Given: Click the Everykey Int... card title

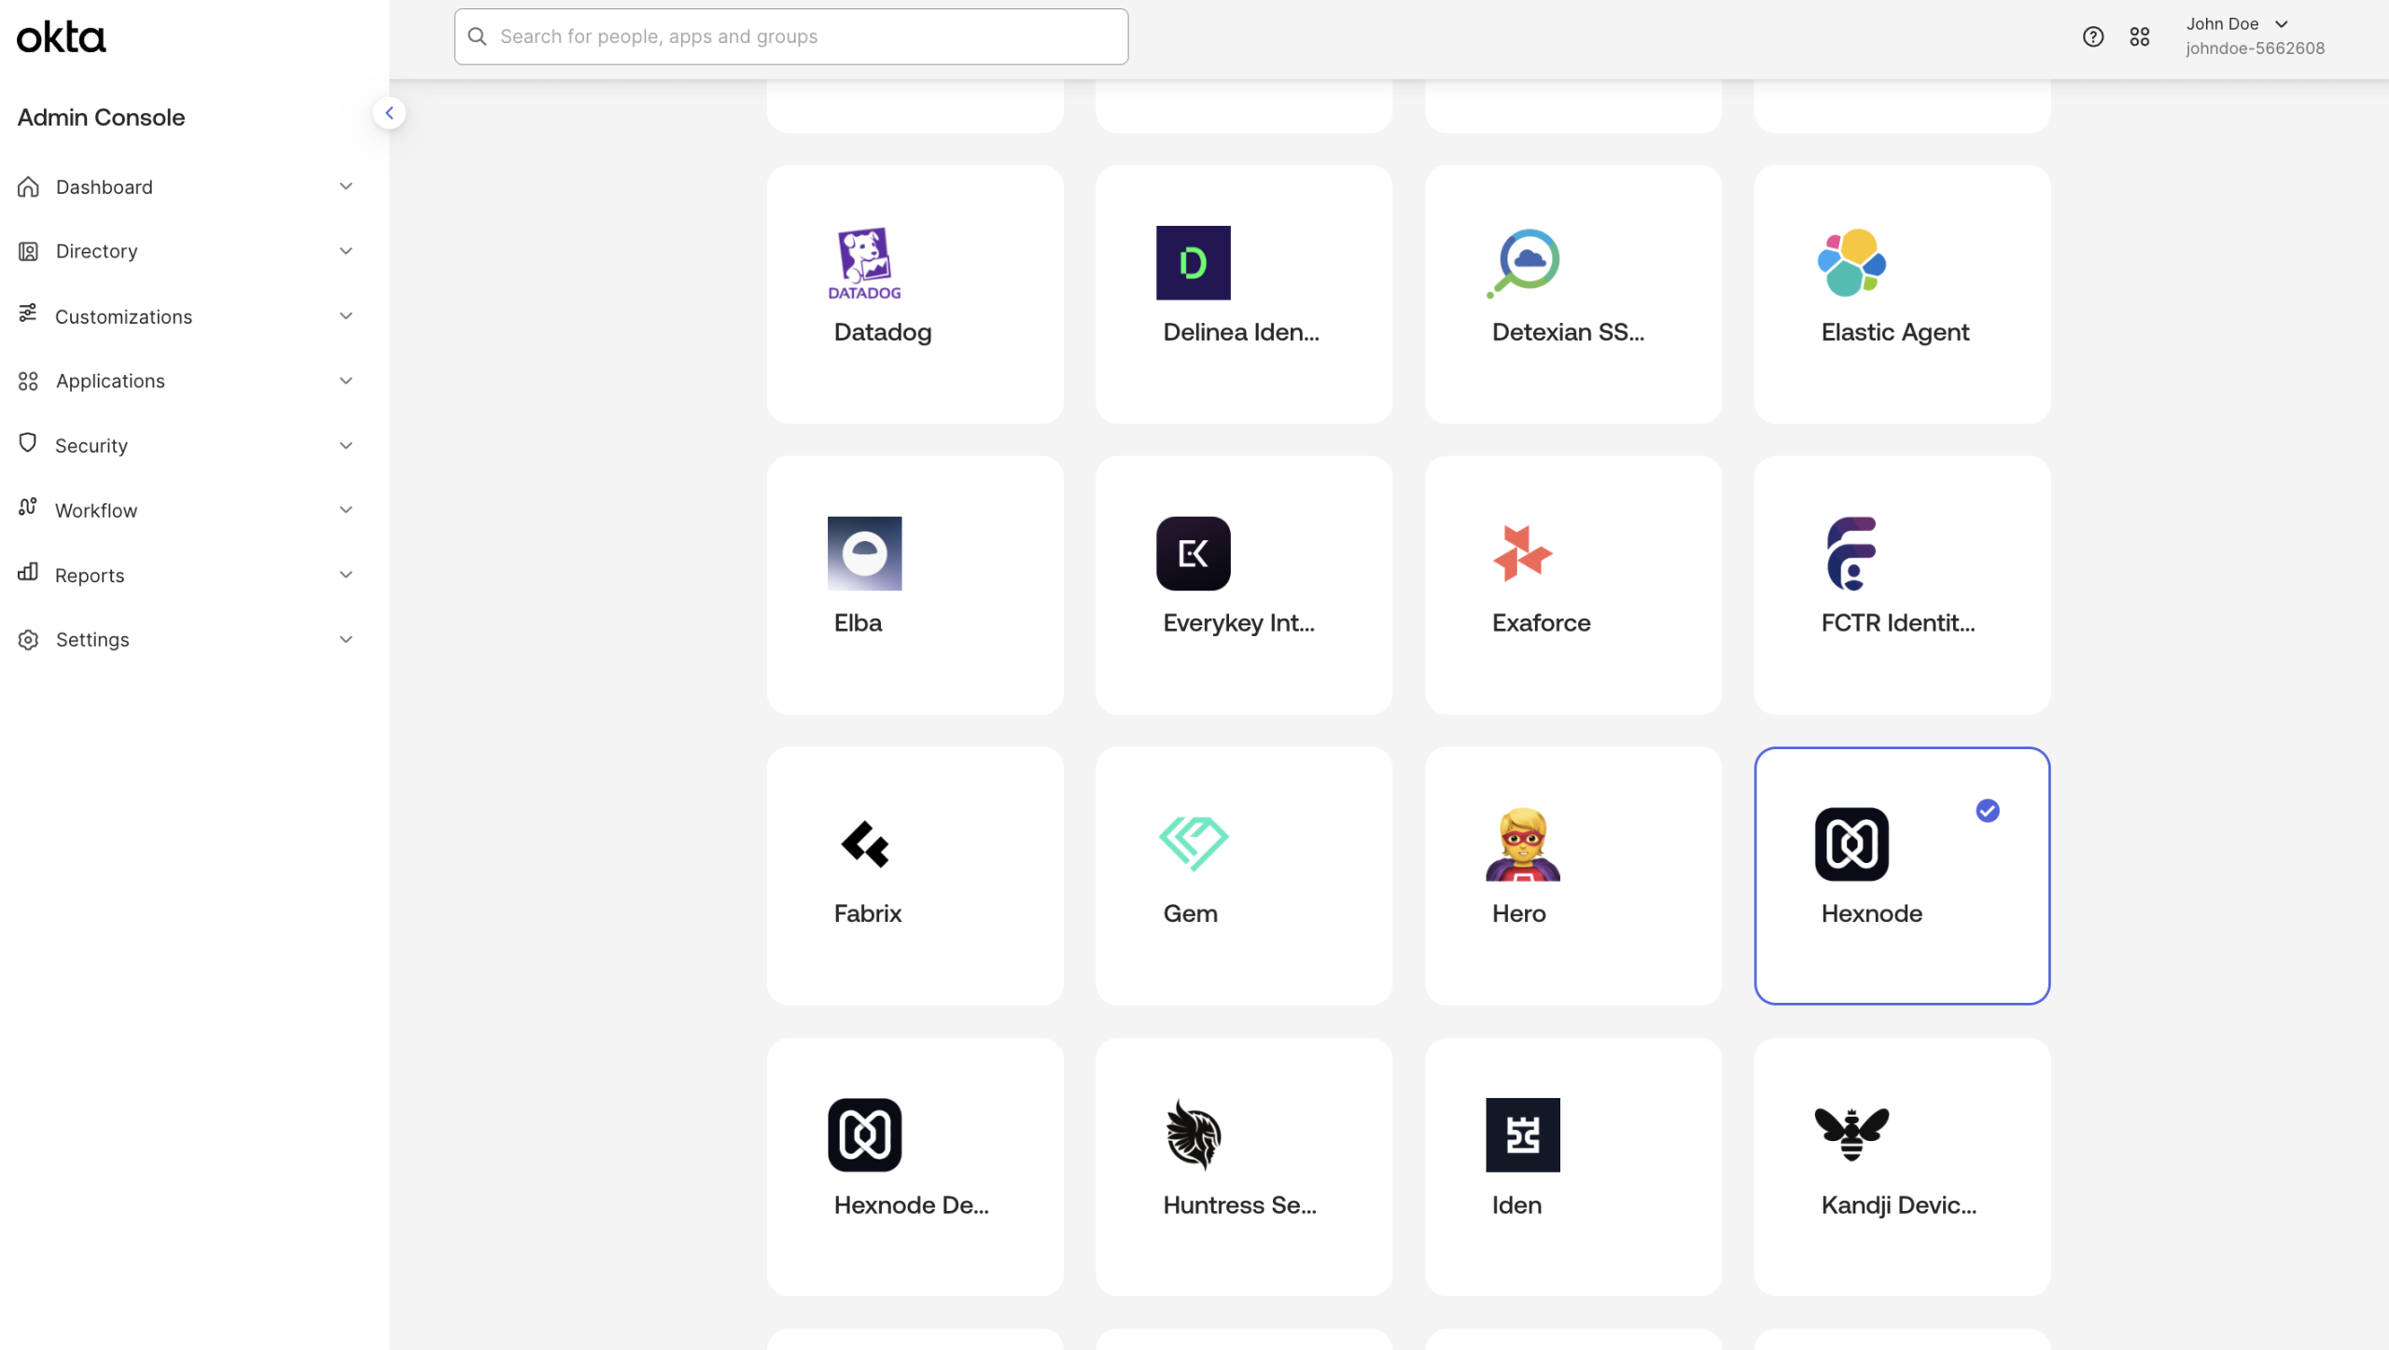Looking at the screenshot, I should pos(1238,623).
